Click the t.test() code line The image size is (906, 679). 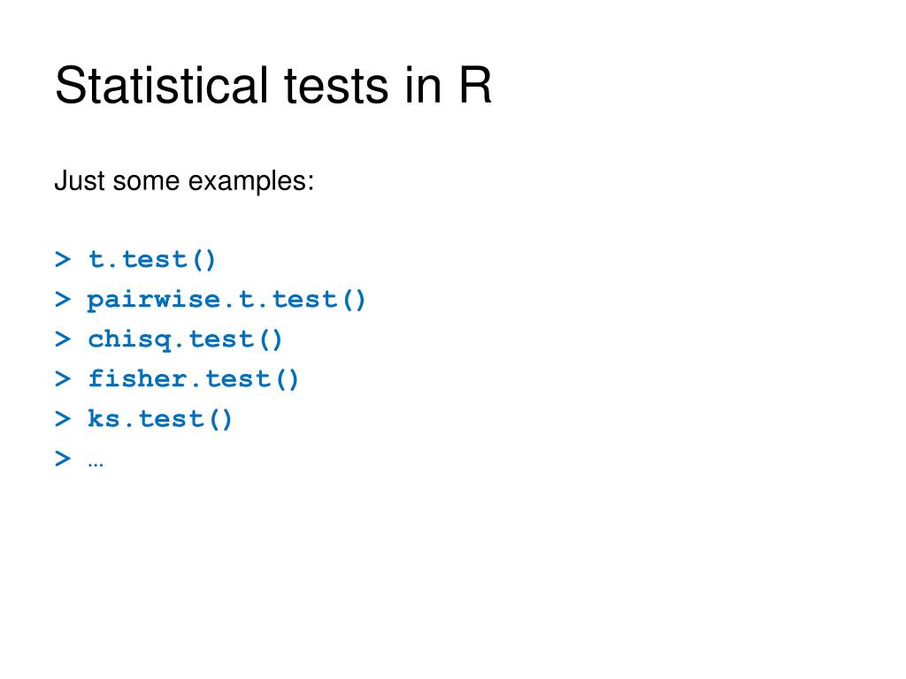pos(135,260)
